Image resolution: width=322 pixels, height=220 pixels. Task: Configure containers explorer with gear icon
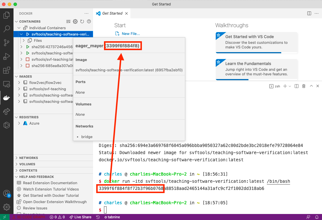pos(75,21)
